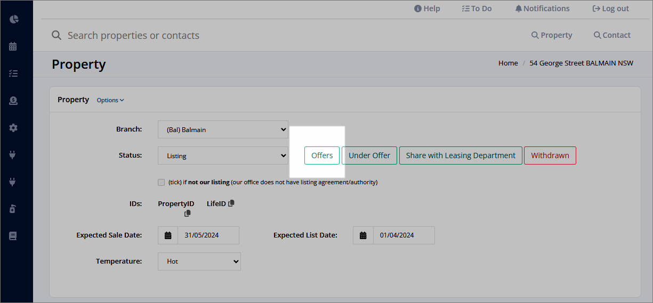The image size is (653, 303).
Task: Open the Status dropdown showing Listing
Action: click(x=223, y=155)
